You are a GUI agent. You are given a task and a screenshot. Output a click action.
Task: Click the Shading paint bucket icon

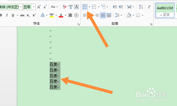(129, 15)
